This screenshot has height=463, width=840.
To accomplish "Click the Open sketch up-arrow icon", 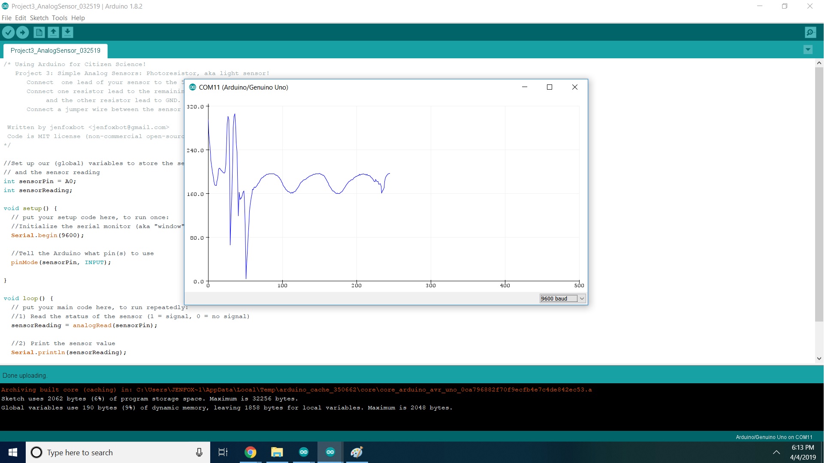I will [x=53, y=32].
